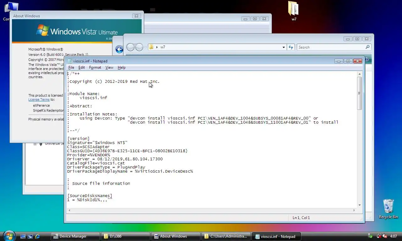Click the line "Class=SCSIAdapter"
The image size is (402, 241).
[89, 147]
